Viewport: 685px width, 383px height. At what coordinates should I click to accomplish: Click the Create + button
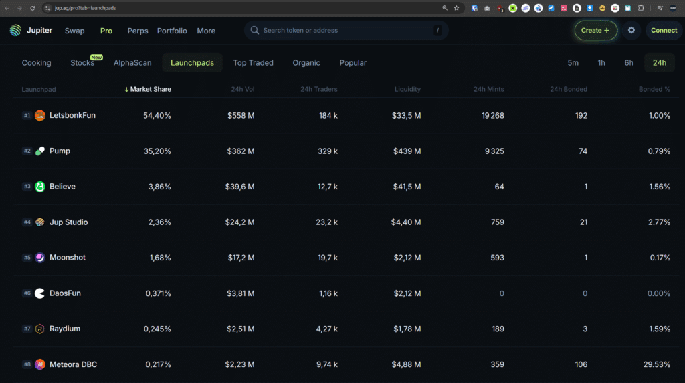point(595,30)
